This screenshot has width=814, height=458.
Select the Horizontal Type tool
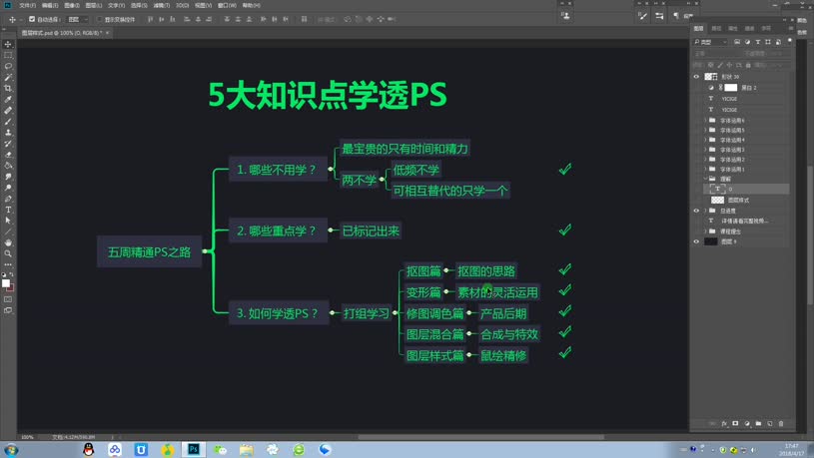(8, 210)
